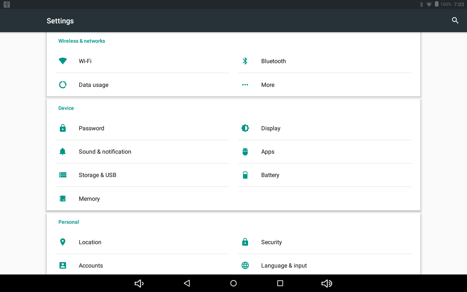Viewport: 467px width, 292px height.
Task: Tap the Password lock icon
Action: tap(63, 128)
